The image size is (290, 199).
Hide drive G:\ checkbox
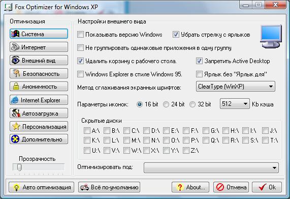point(206,130)
